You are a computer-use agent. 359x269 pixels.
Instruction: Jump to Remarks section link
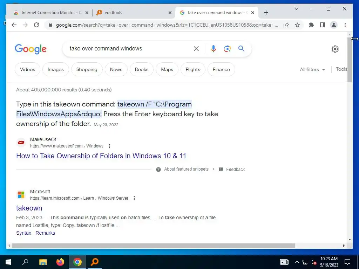pyautogui.click(x=45, y=233)
